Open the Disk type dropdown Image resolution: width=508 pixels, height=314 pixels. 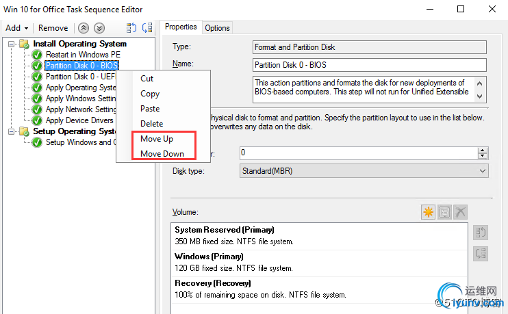coord(364,171)
